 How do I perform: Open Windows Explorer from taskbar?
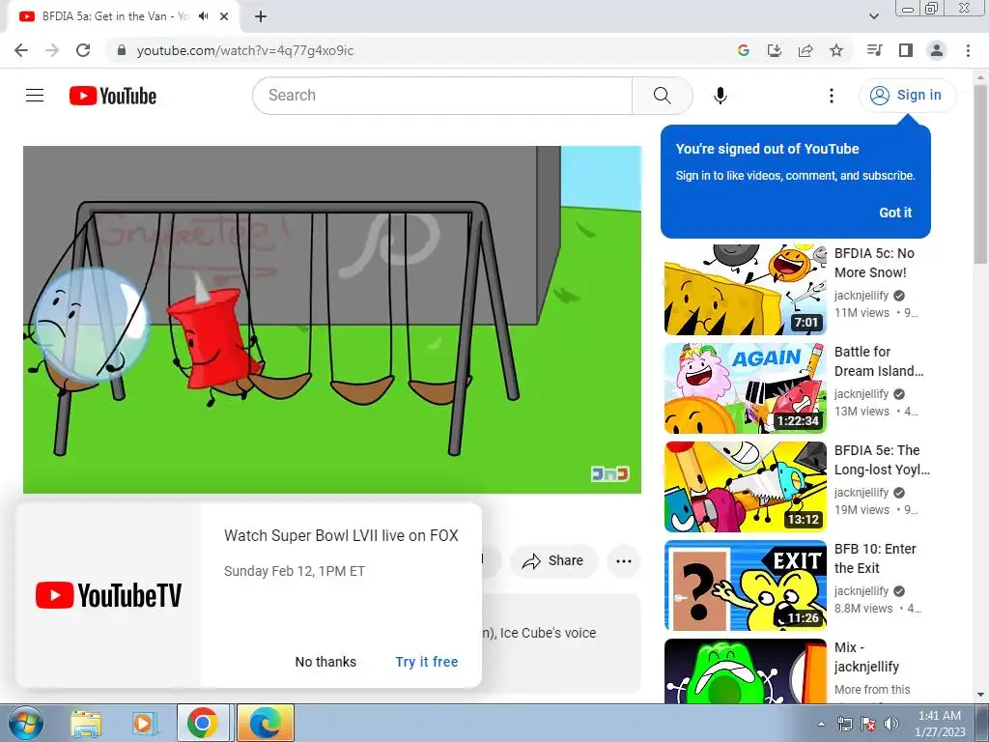tap(85, 724)
